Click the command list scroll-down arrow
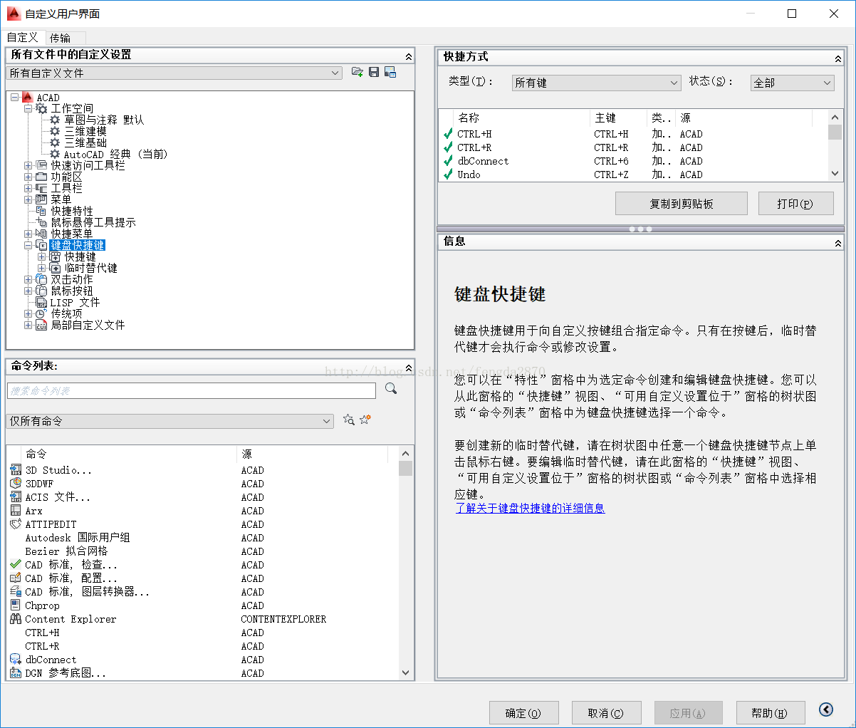 [x=406, y=672]
